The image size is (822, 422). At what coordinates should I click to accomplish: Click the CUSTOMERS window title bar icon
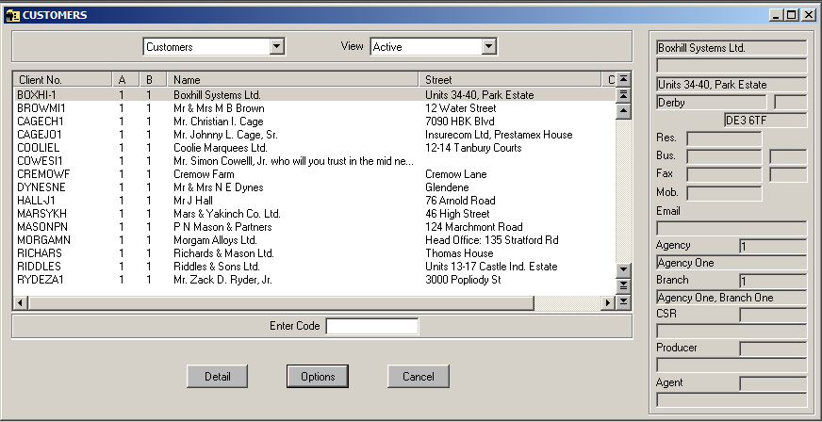coord(11,15)
